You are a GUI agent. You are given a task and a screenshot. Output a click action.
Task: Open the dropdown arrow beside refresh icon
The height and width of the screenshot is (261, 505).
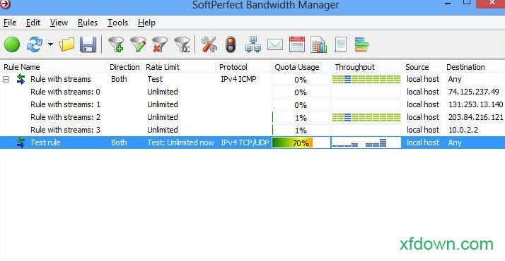point(50,44)
